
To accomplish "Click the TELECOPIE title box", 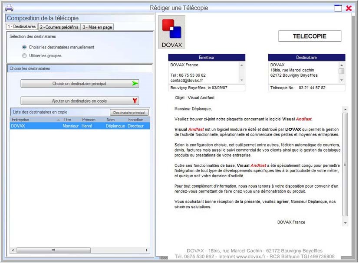I will pyautogui.click(x=310, y=36).
